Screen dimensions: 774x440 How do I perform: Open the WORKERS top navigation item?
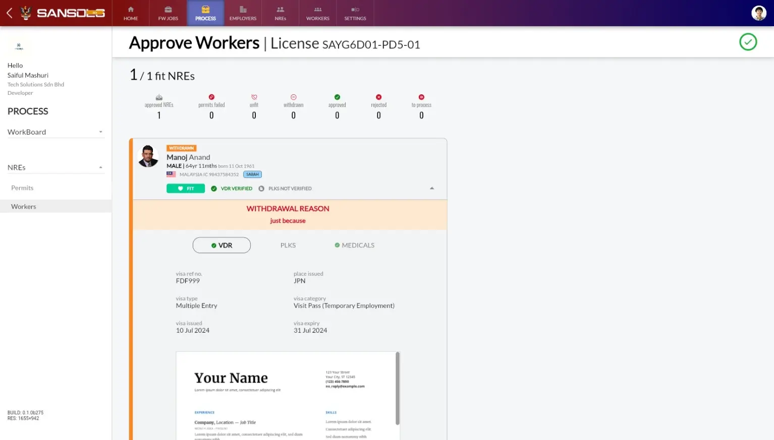(318, 13)
